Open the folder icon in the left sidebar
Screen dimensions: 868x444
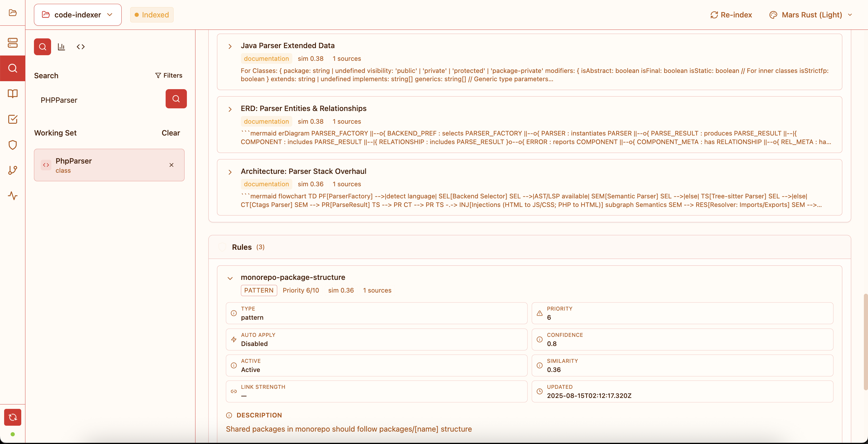point(12,13)
